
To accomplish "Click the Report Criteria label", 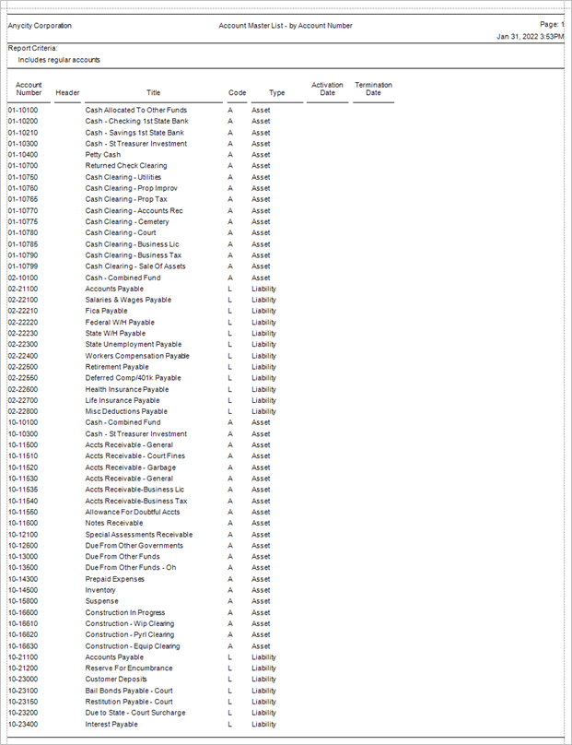I will point(33,49).
